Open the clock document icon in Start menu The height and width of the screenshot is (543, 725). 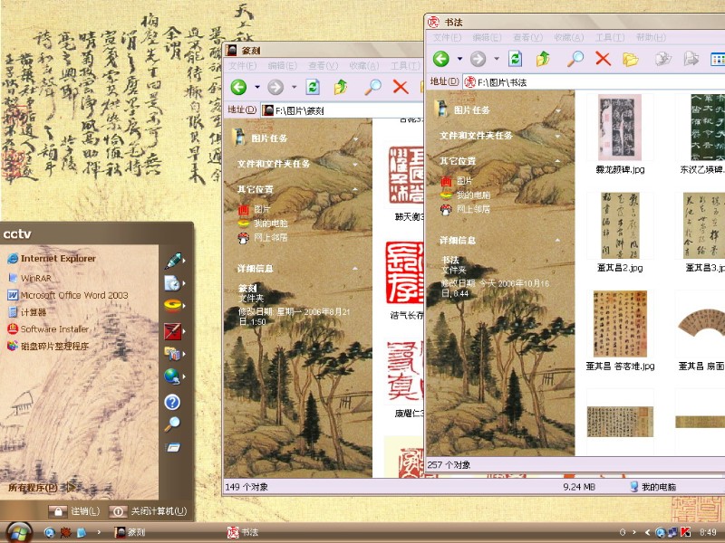click(172, 283)
